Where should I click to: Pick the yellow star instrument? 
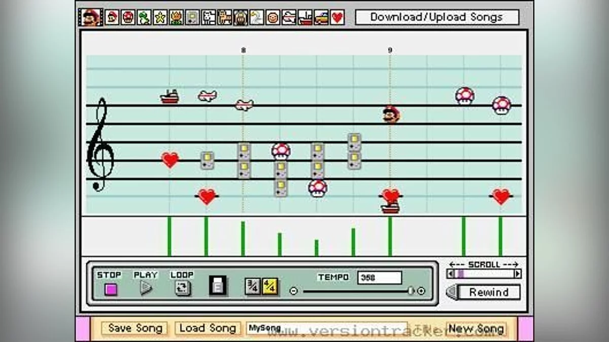(x=160, y=18)
